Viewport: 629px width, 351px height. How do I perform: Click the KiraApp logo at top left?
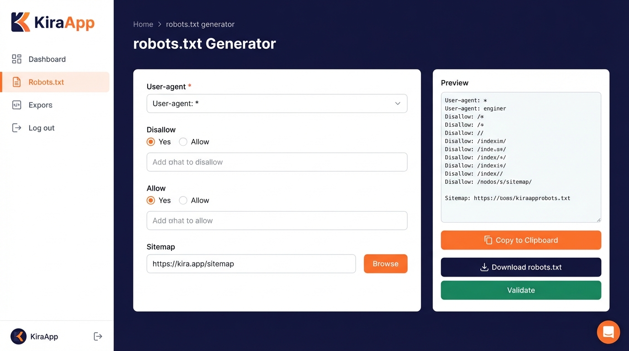tap(53, 21)
